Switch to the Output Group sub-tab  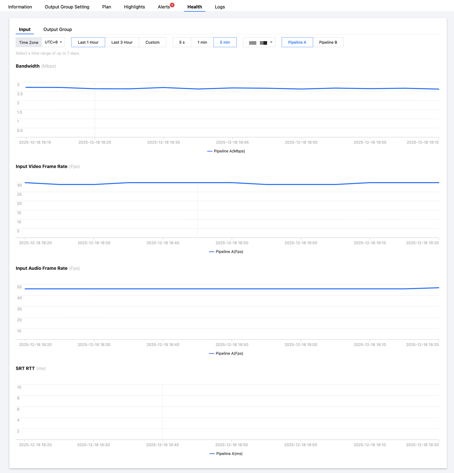point(58,29)
